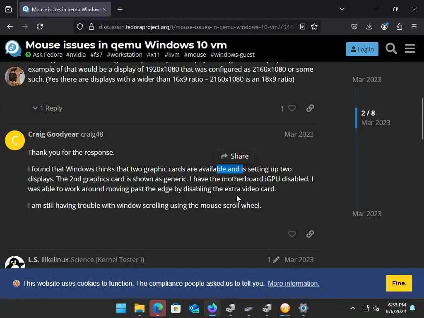Toggle reader view icon
Image resolution: width=424 pixels, height=318 pixels.
[303, 26]
